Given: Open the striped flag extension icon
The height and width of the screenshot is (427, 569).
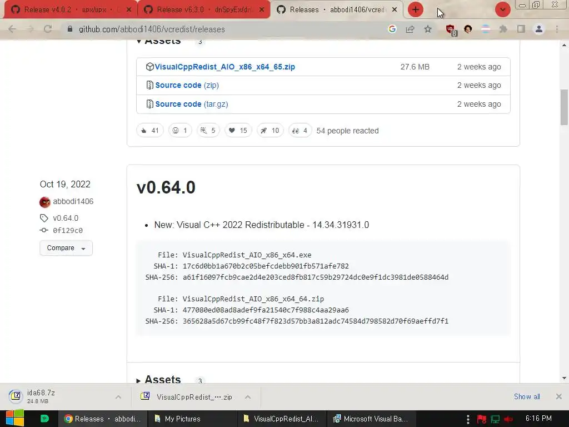Looking at the screenshot, I should [x=486, y=29].
